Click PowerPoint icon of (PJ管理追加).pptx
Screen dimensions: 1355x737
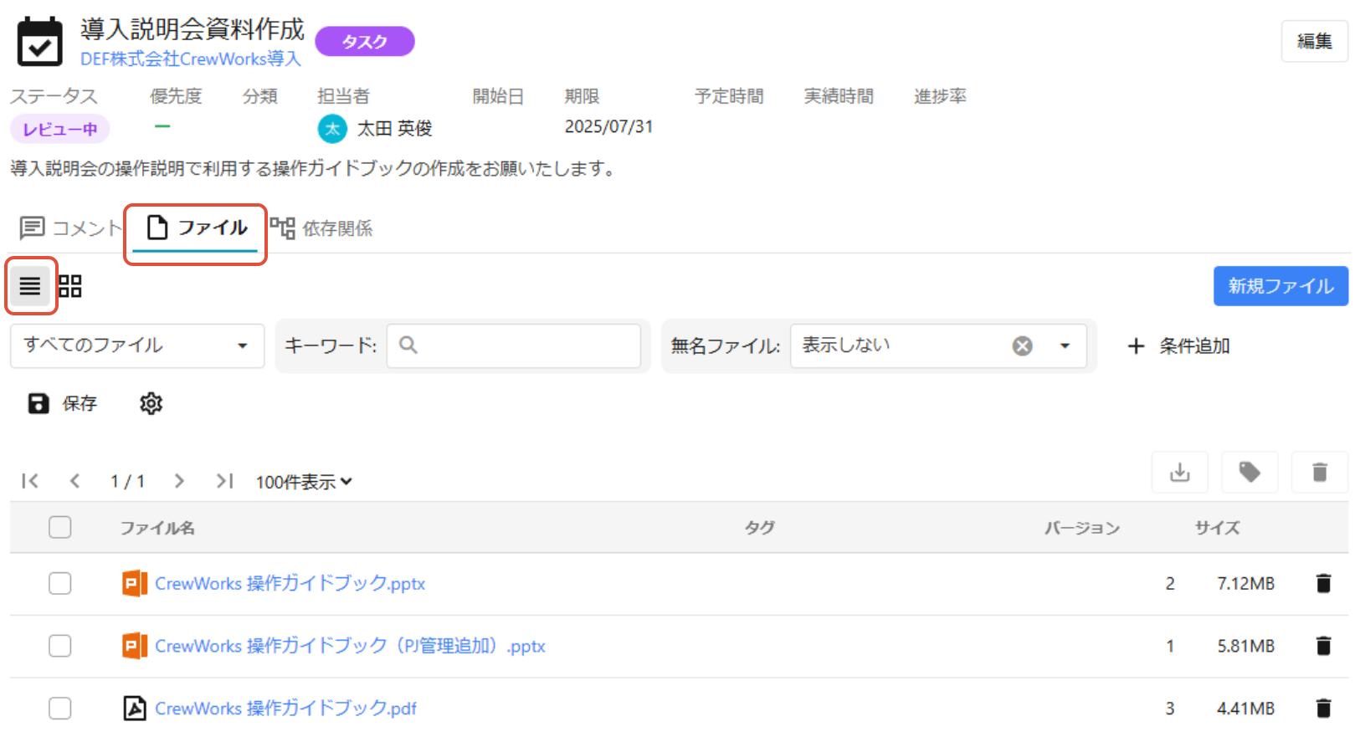pyautogui.click(x=135, y=646)
